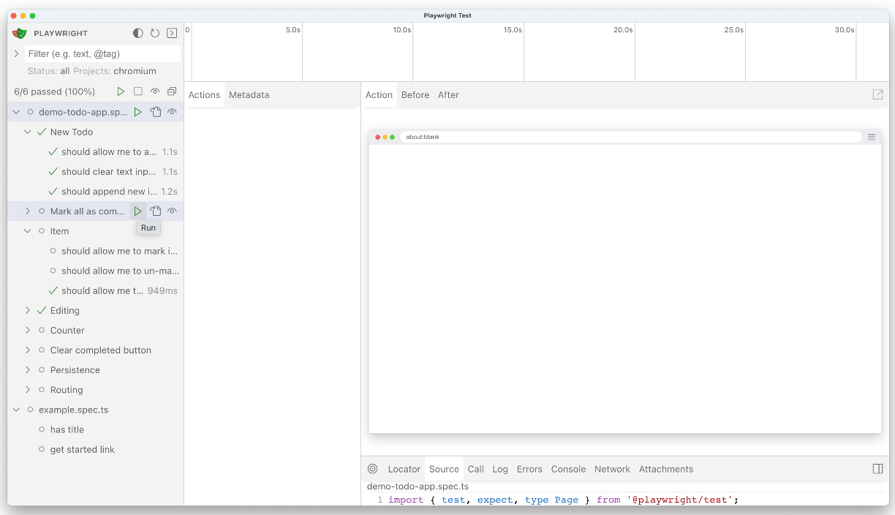
Task: Click the collapse all tests icon
Action: tap(172, 91)
